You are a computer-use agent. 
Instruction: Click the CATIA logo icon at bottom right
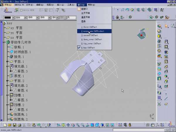[172, 125]
